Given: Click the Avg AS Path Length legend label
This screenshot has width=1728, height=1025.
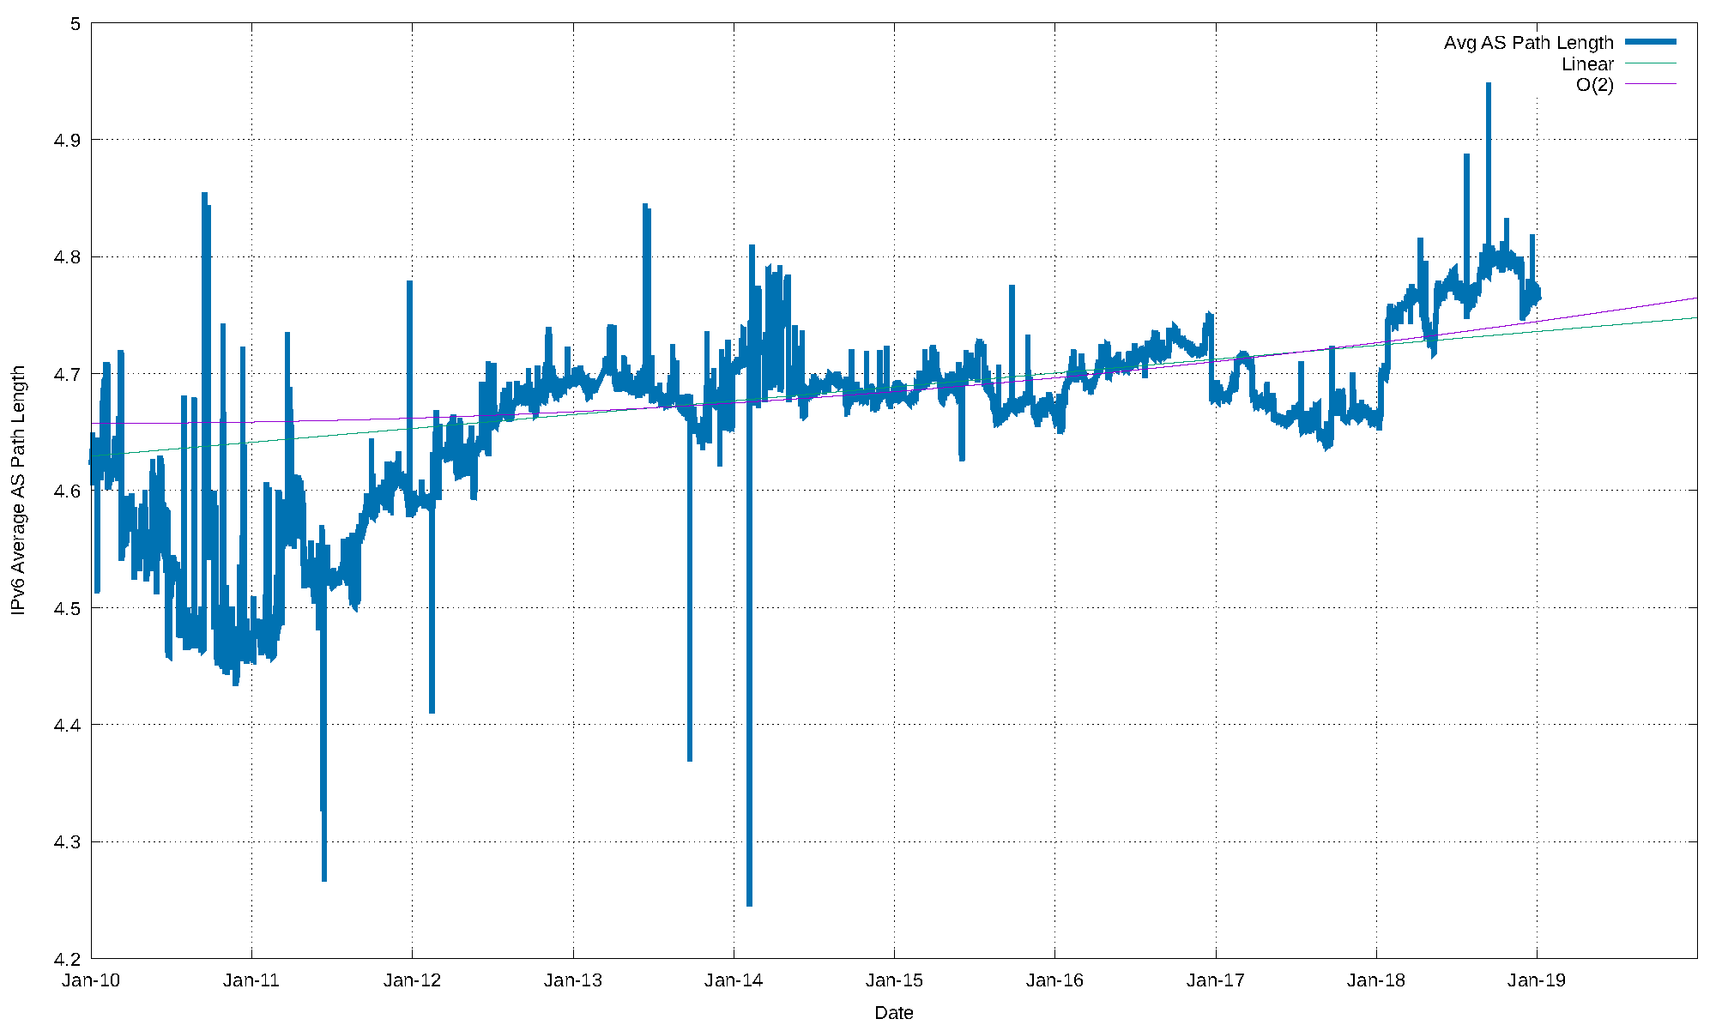Looking at the screenshot, I should (x=1528, y=43).
